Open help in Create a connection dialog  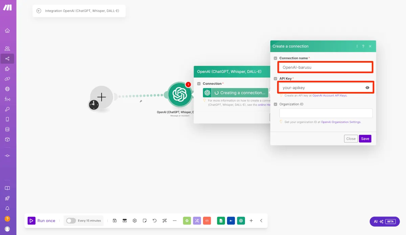pos(363,46)
